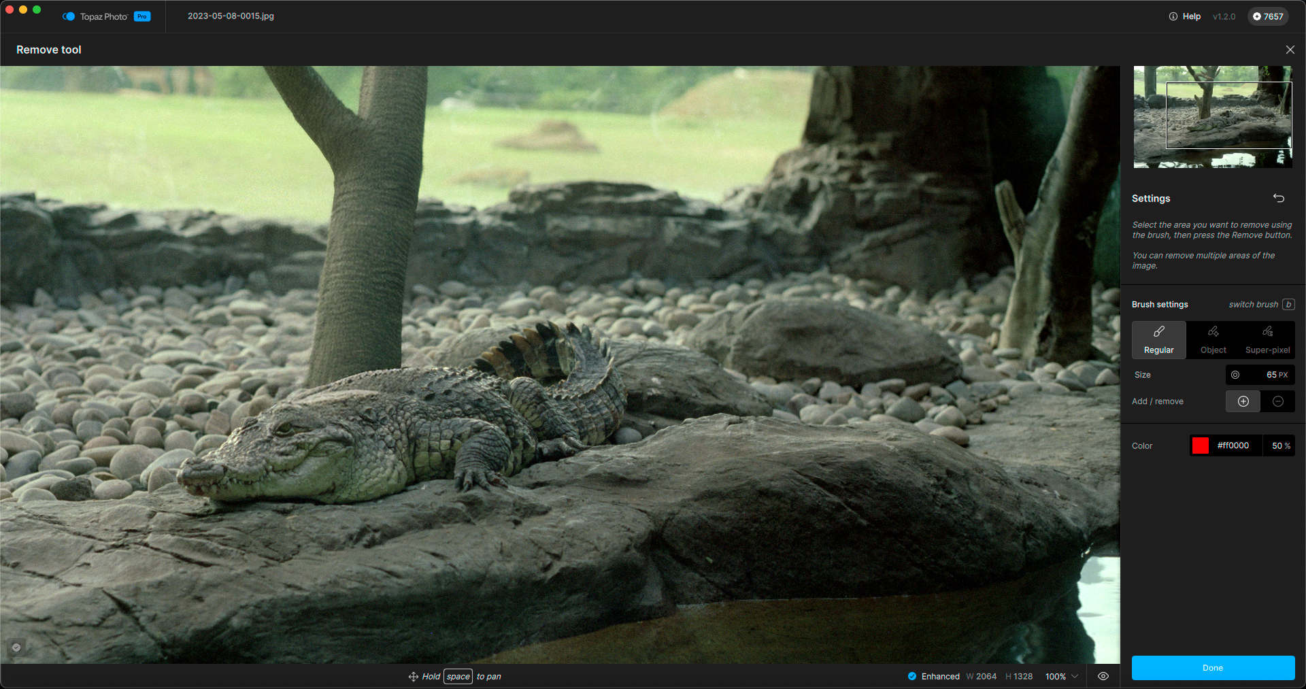This screenshot has width=1306, height=689.
Task: Click the badge icon at canvas bottom-left
Action: [16, 648]
